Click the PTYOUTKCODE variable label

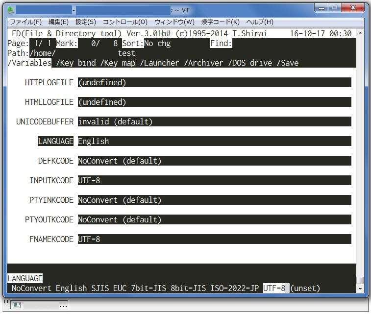pos(49,220)
